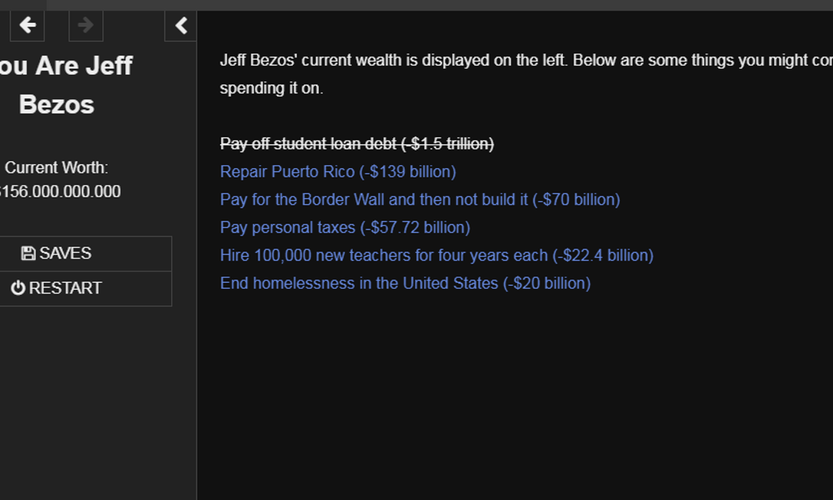The height and width of the screenshot is (500, 833).
Task: Click the Current Worth label
Action: point(56,168)
